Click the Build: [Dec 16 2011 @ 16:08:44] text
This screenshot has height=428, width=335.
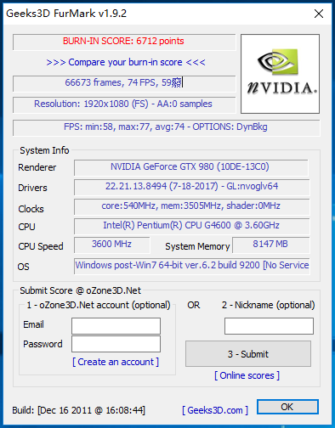click(x=78, y=410)
